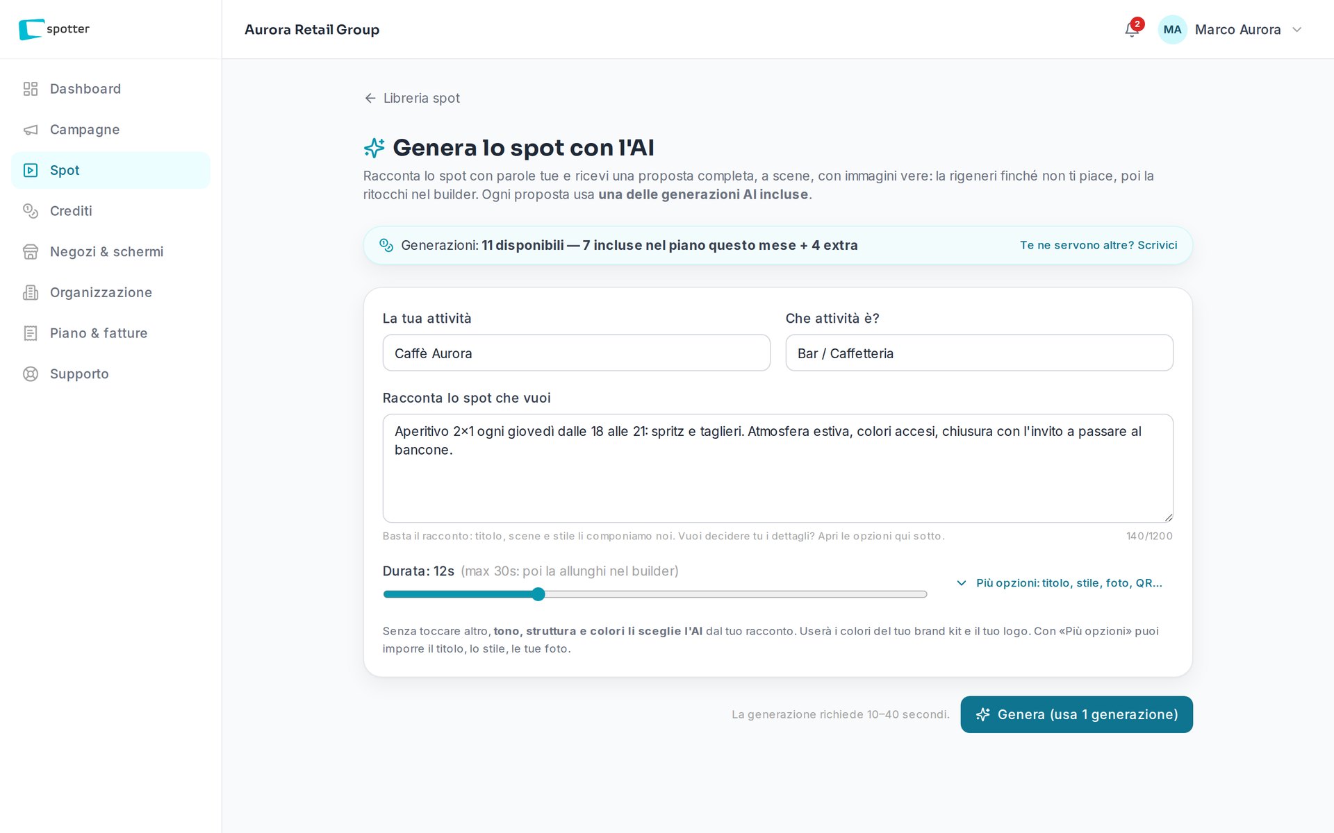Click the Spot play icon
This screenshot has height=833, width=1334.
(31, 170)
